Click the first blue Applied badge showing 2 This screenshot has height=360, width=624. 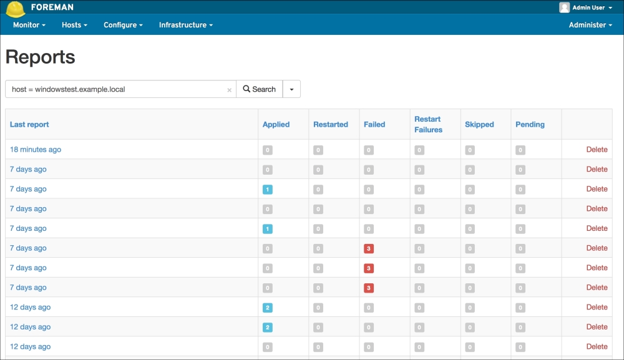coord(268,308)
